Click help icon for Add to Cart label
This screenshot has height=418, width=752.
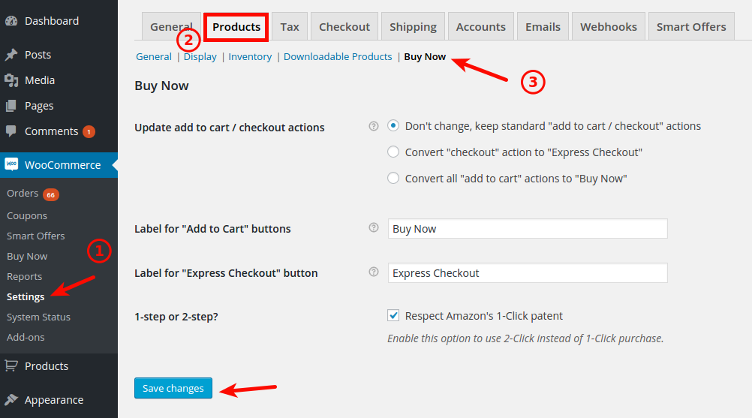[374, 227]
